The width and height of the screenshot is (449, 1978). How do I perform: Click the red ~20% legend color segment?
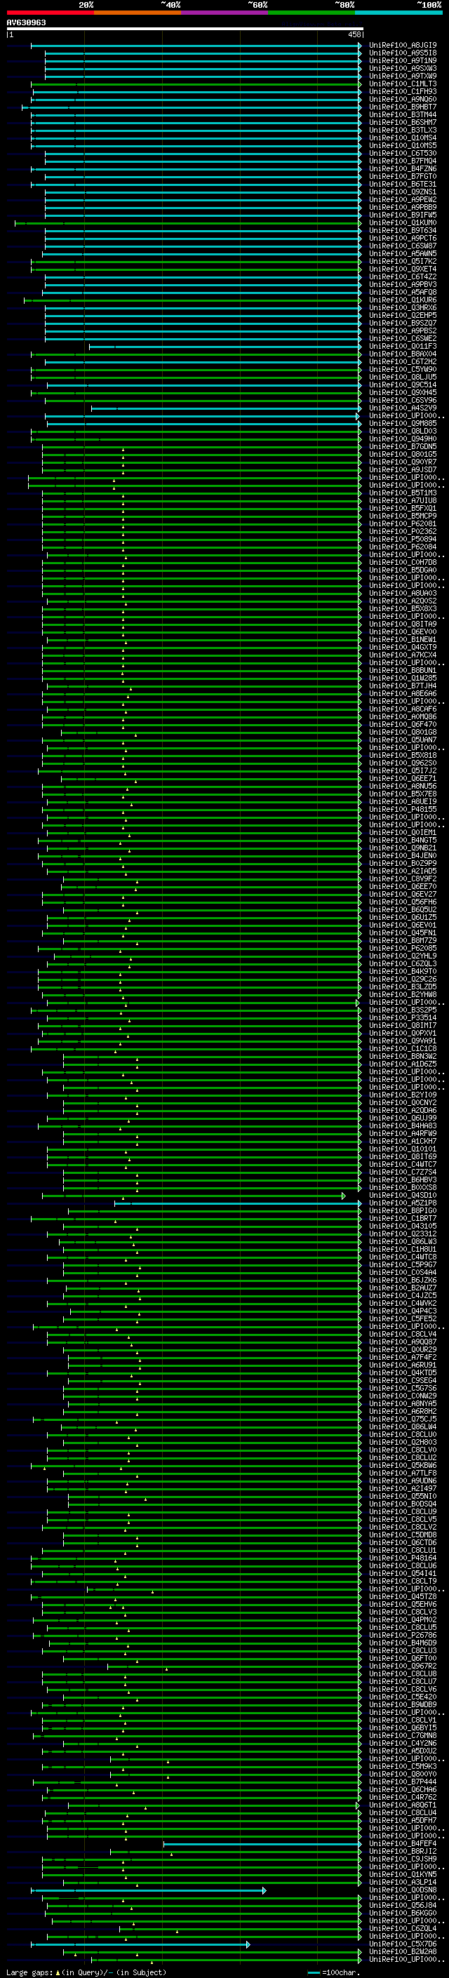point(50,13)
